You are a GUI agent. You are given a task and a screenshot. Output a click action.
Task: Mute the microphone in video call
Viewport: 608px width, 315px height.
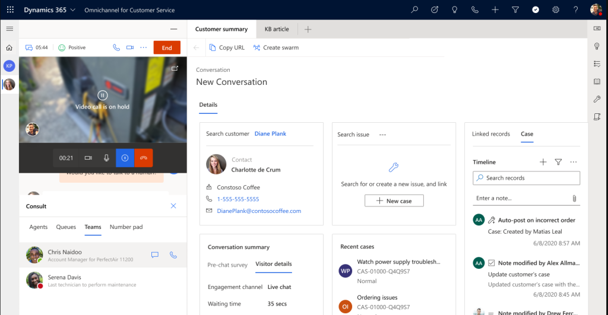click(106, 158)
